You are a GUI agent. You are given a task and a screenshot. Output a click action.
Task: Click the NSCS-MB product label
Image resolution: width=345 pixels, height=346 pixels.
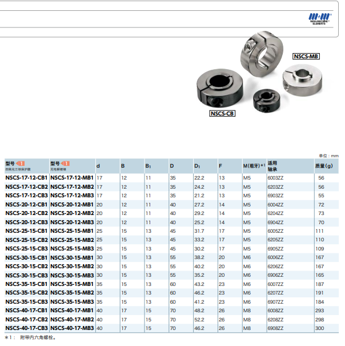click(x=306, y=57)
